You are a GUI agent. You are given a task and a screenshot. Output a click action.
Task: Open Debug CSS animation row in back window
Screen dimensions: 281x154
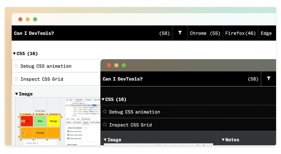(56, 66)
